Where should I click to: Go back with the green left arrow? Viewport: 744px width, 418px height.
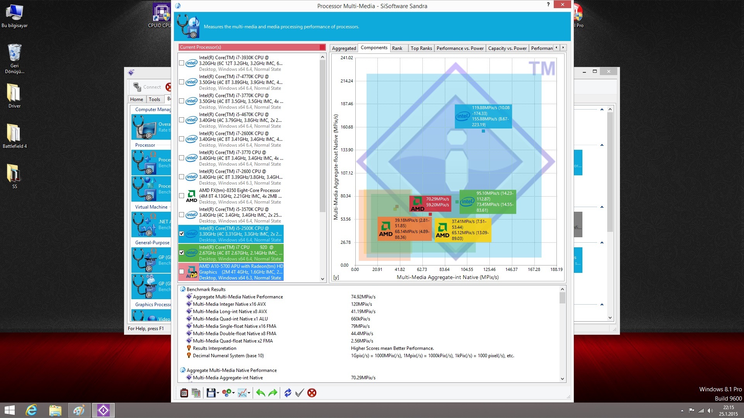(260, 393)
